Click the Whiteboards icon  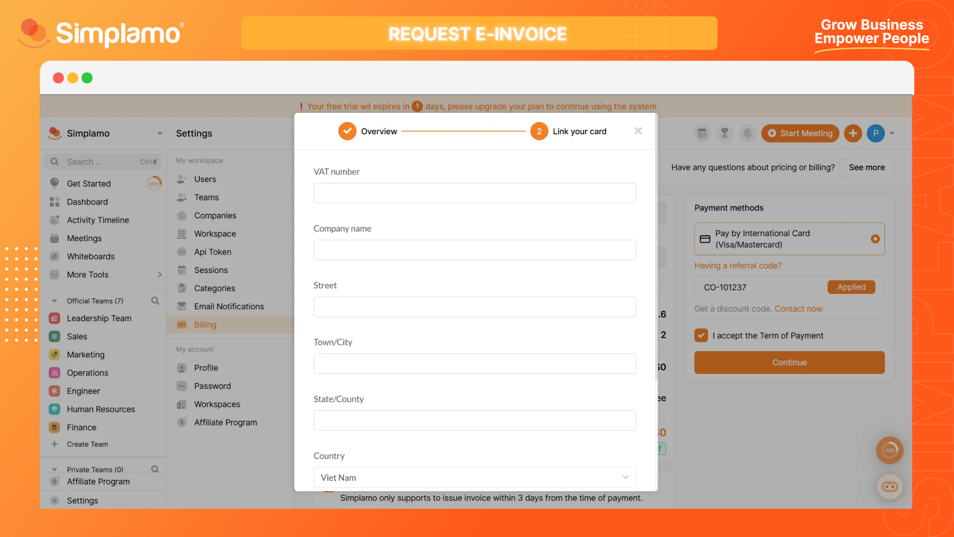click(55, 256)
